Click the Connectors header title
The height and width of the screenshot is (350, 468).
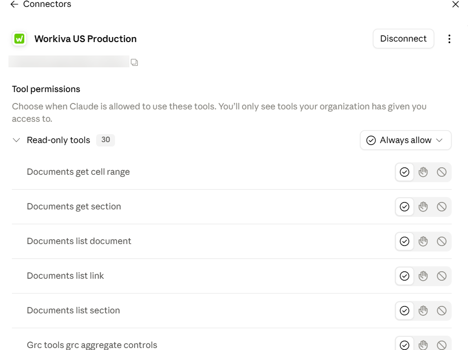point(47,4)
